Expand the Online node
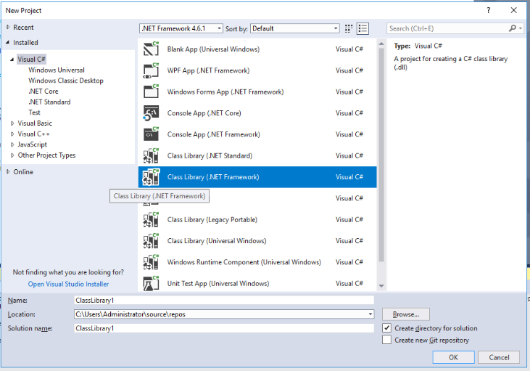Screen dimensions: 530x371 pos(8,171)
